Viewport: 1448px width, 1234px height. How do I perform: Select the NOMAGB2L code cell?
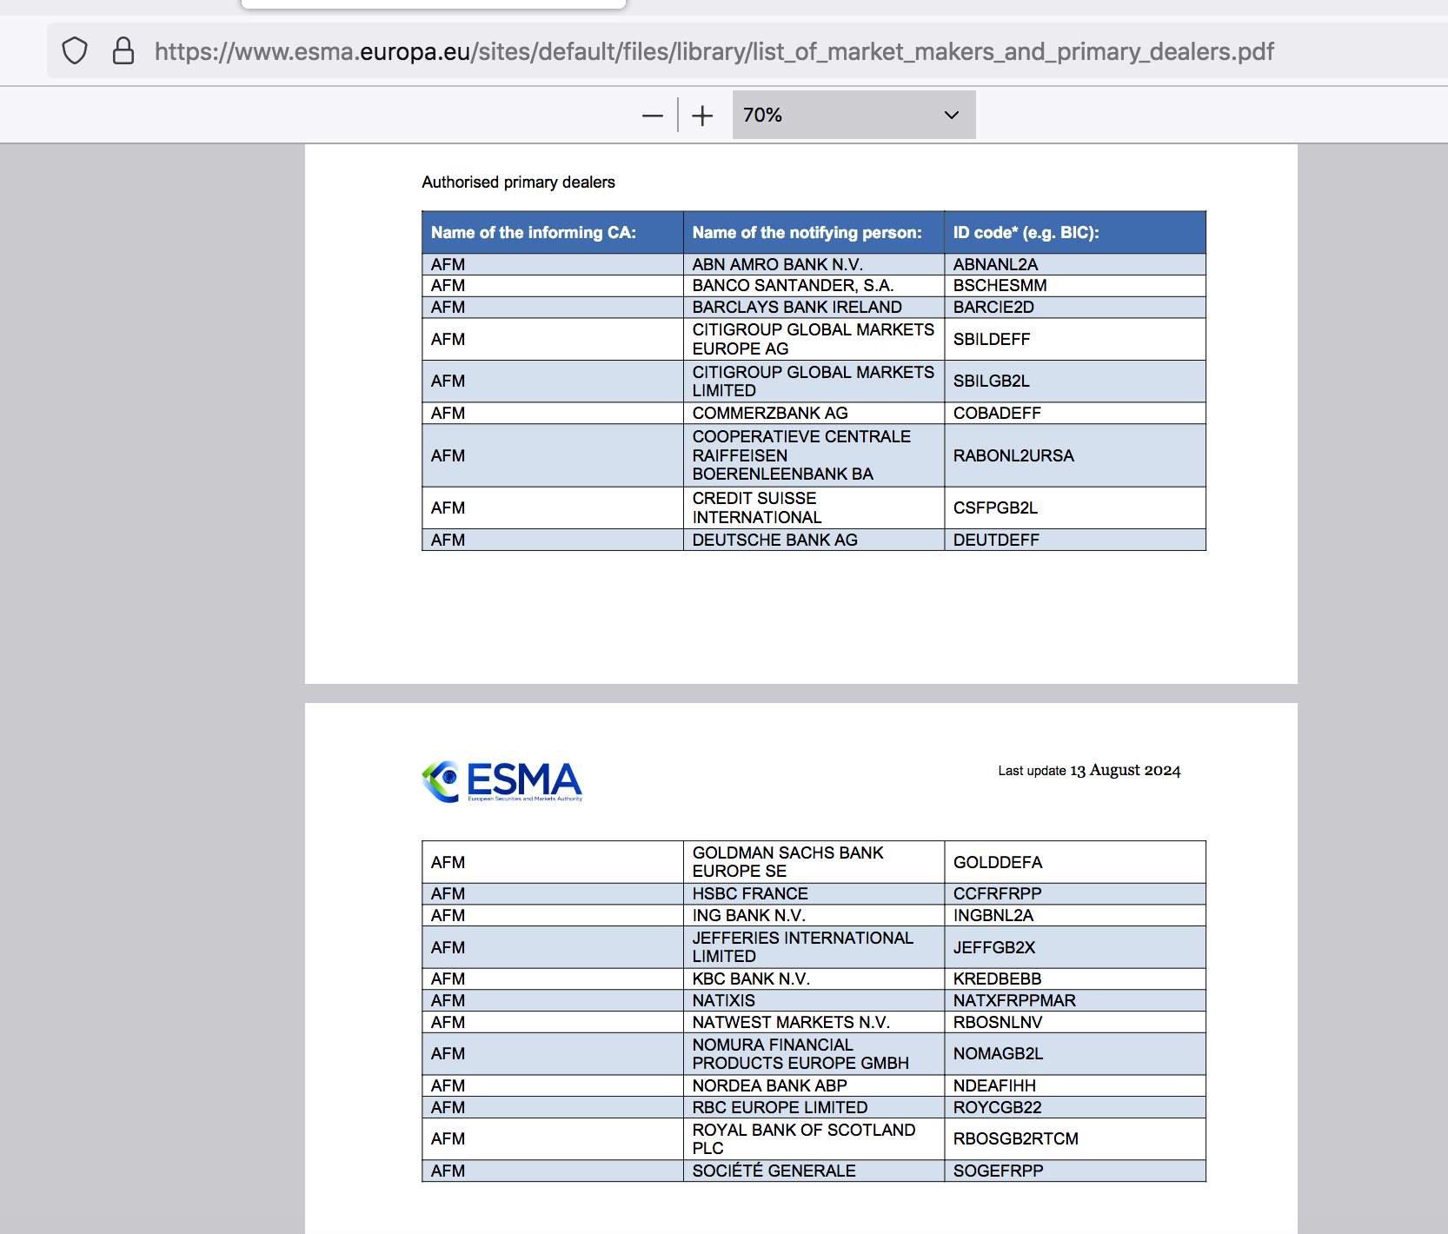click(1075, 1053)
